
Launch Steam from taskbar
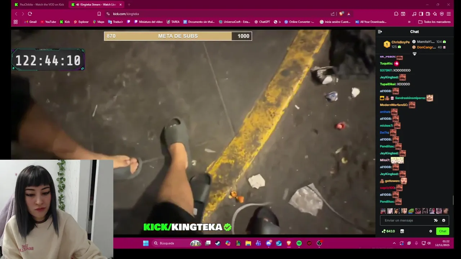click(218, 243)
